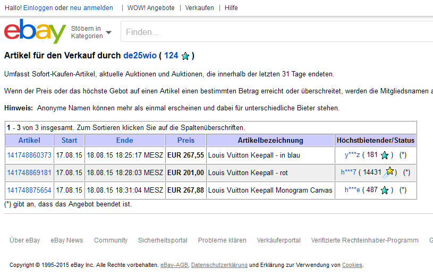Click price EUR 267,88
Viewport: 433px width, 277px height.
[x=185, y=190]
